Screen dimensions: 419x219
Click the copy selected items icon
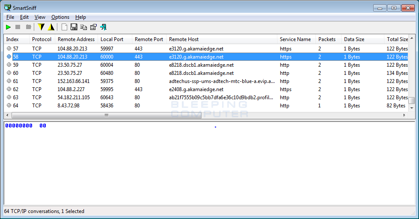pyautogui.click(x=83, y=27)
